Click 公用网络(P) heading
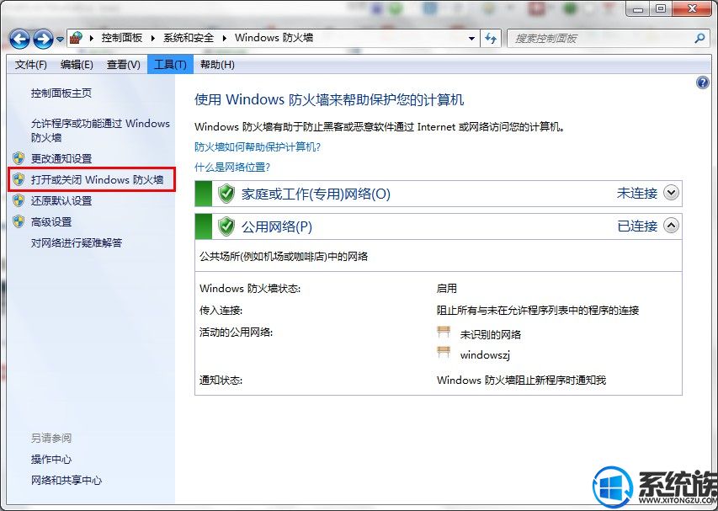This screenshot has height=511, width=718. pos(277,227)
